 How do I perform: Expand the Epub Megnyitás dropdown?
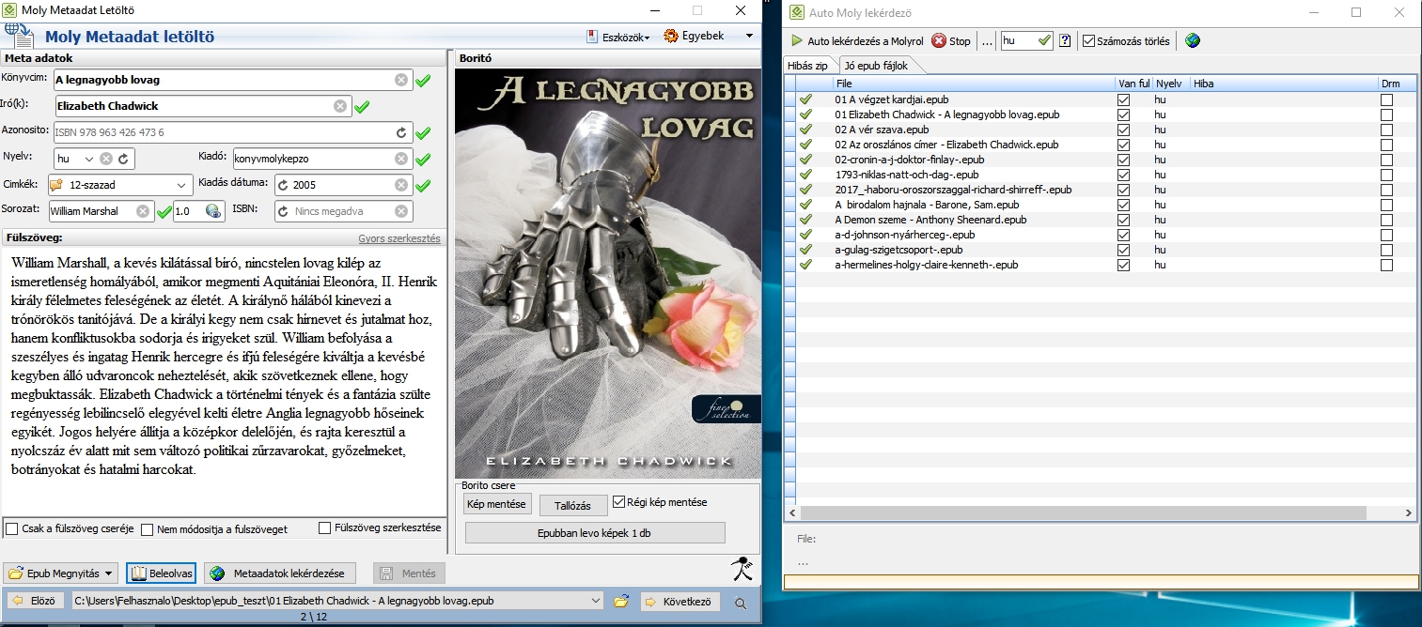pos(110,573)
